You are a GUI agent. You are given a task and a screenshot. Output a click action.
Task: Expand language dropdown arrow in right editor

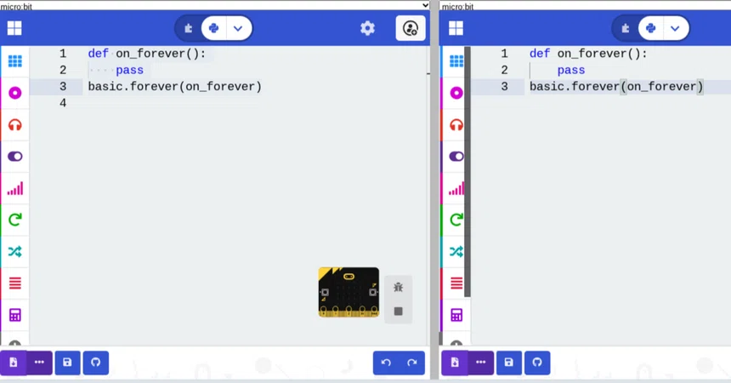click(675, 28)
